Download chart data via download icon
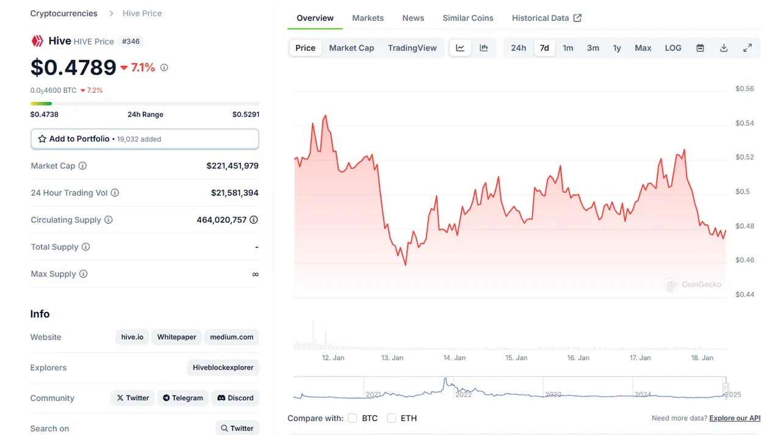The image size is (781, 435). (x=724, y=48)
